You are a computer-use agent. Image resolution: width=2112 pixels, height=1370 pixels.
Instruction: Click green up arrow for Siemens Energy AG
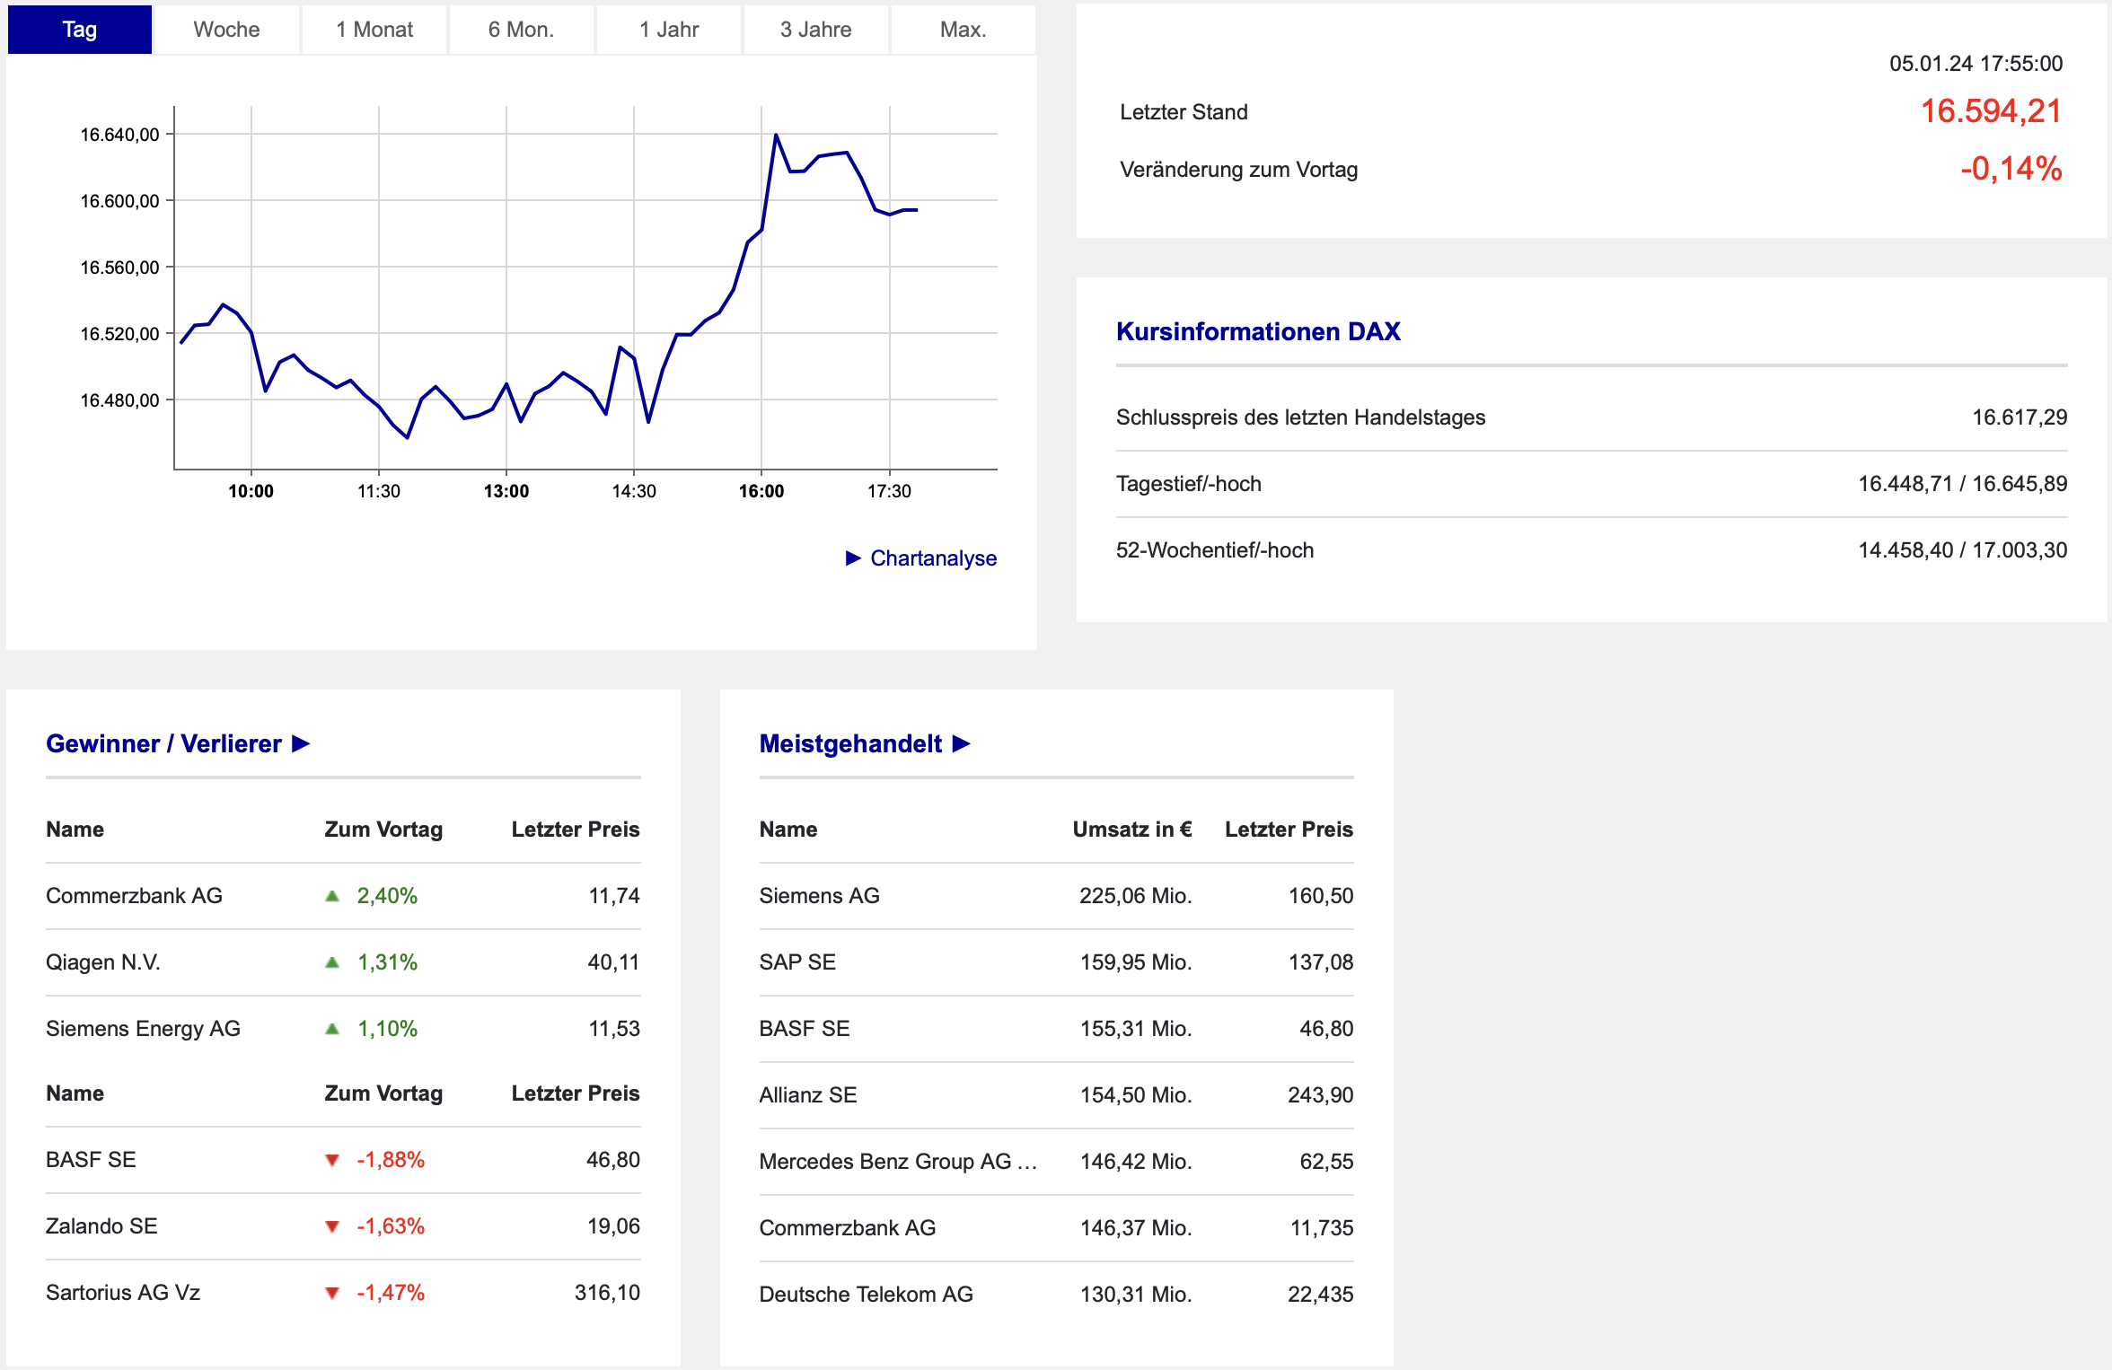point(332,1029)
